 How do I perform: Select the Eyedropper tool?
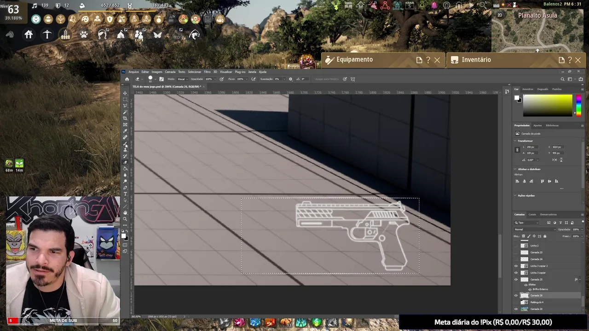125,131
